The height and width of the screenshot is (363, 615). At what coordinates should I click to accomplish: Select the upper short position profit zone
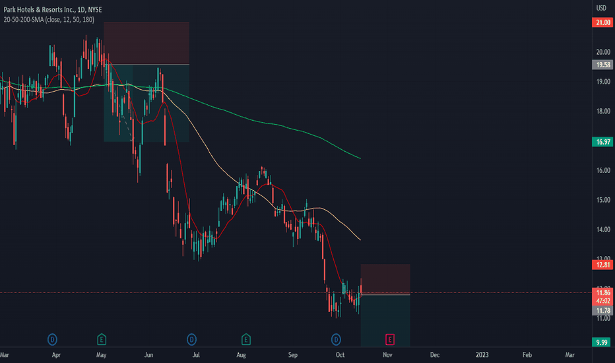click(146, 103)
